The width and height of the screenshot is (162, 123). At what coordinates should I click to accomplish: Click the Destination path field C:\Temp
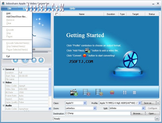coord(98,113)
